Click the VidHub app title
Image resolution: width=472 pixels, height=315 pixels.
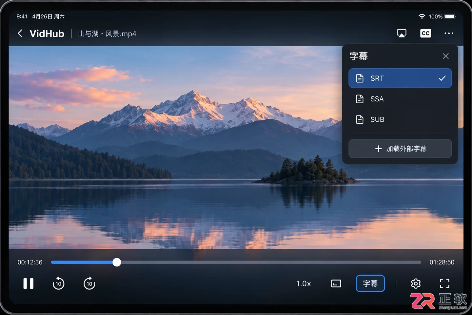pos(47,33)
